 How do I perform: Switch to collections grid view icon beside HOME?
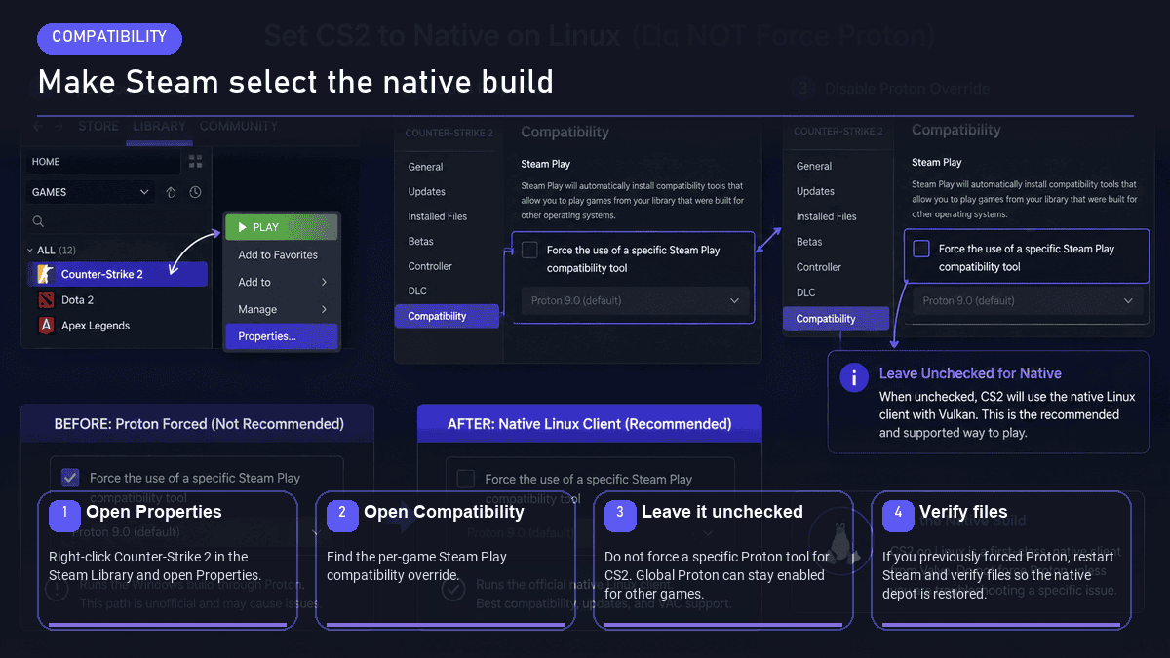coord(195,162)
